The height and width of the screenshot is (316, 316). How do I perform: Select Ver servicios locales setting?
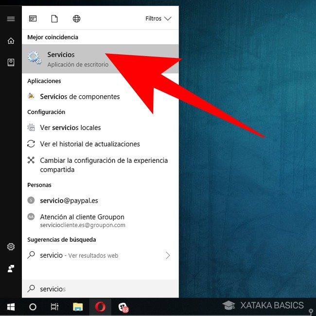70,128
